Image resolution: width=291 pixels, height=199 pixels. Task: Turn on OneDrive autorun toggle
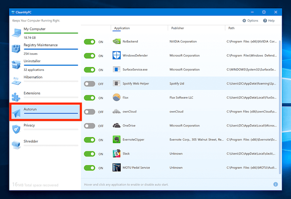(x=90, y=126)
